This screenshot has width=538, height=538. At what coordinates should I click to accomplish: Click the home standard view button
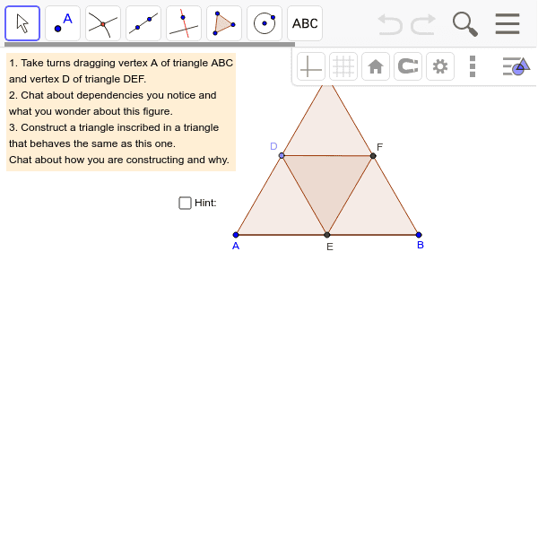[x=376, y=66]
